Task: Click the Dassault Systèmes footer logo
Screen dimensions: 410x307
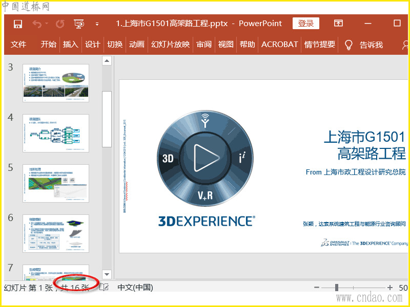Action: click(x=364, y=243)
